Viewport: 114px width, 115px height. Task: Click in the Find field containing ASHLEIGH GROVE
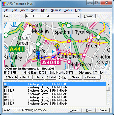click(x=51, y=16)
